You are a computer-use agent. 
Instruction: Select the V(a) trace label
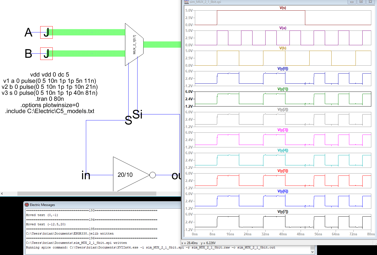[283, 28]
